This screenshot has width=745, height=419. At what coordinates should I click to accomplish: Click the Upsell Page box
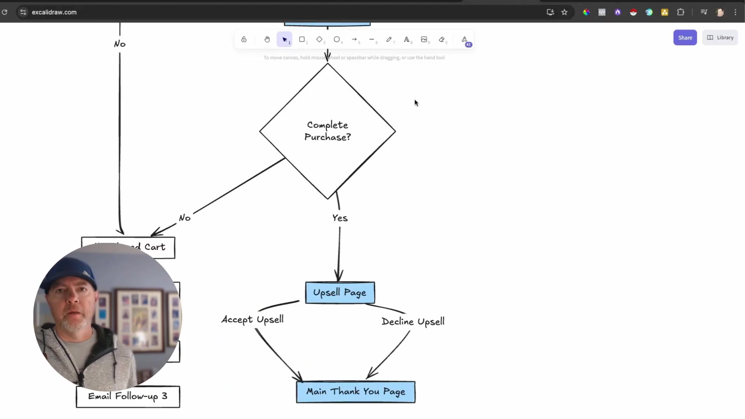click(x=340, y=293)
